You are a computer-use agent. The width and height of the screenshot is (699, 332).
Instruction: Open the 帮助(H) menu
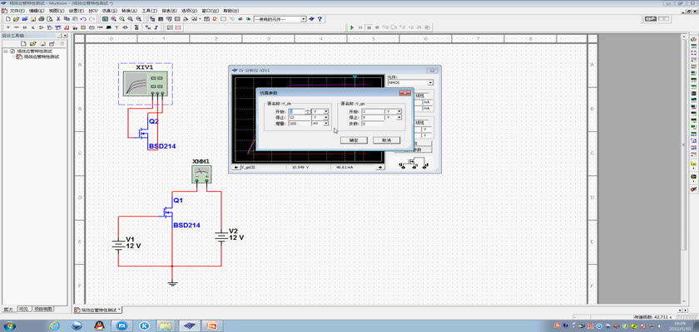[230, 10]
